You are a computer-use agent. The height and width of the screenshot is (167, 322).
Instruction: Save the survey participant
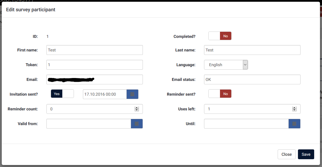[x=306, y=154]
